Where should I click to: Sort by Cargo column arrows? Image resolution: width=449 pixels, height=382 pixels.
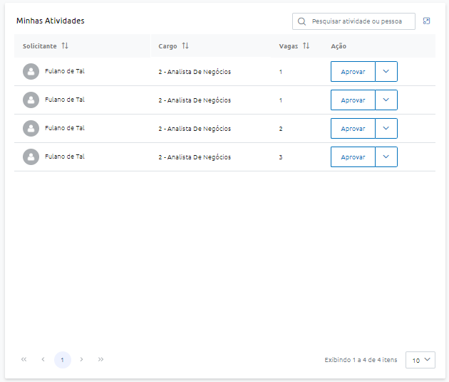click(x=185, y=46)
